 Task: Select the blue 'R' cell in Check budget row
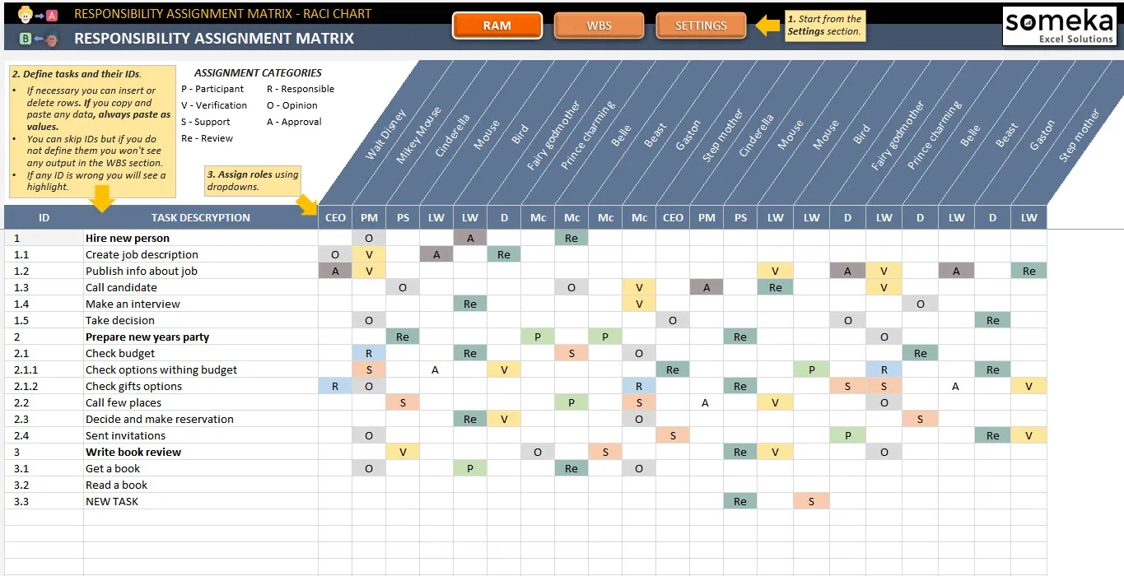369,353
